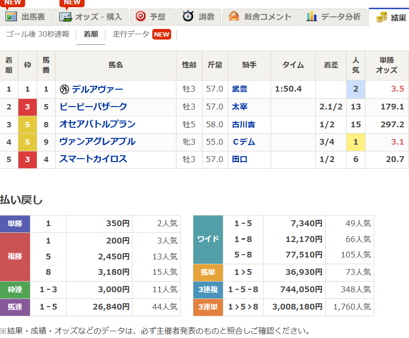Click the 厩舎コメント stable comment icon
Viewport: 409px width, 338px height.
pos(234,16)
